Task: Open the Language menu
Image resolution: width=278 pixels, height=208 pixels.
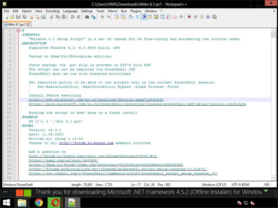Action: pyautogui.click(x=70, y=11)
